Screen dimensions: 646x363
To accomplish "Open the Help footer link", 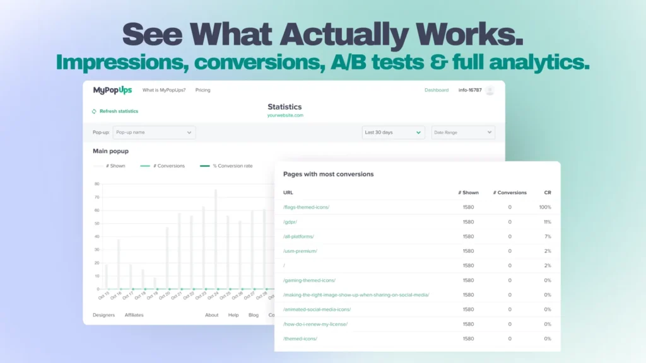I will [x=233, y=315].
